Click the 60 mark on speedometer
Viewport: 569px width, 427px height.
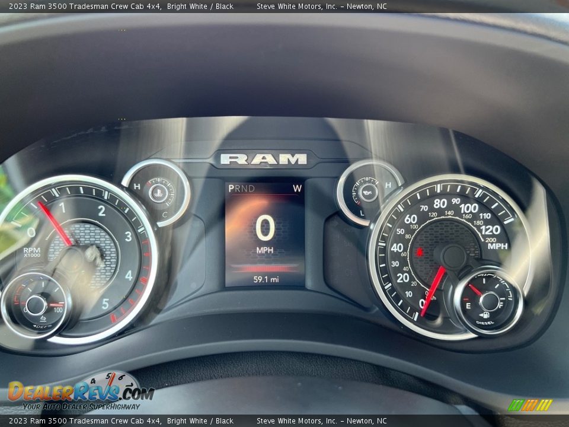(410, 219)
